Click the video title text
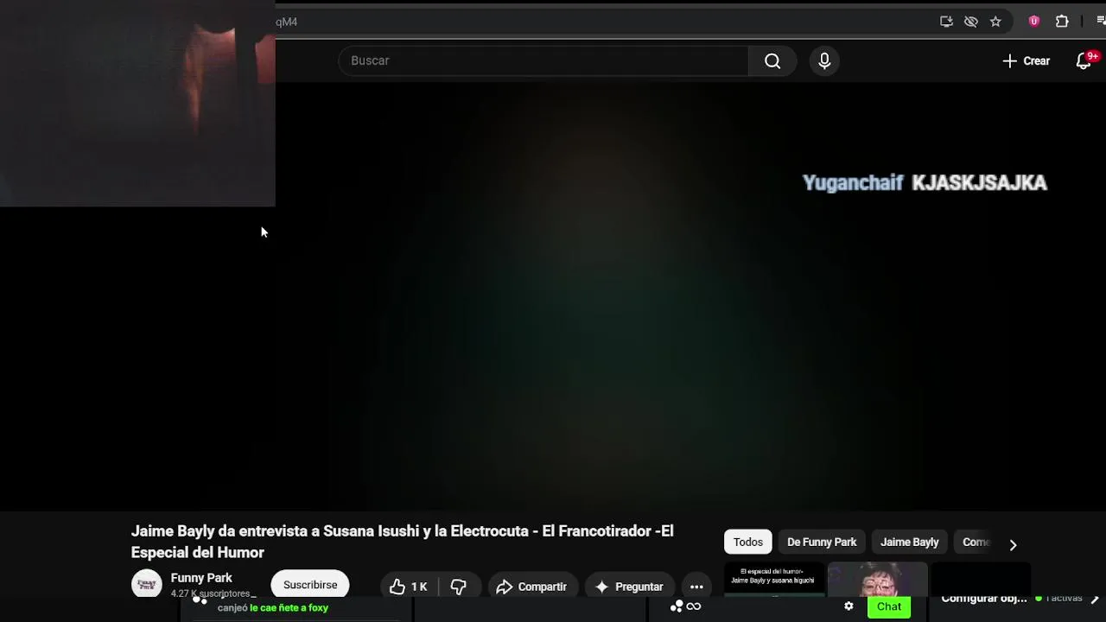This screenshot has width=1106, height=622. point(402,542)
